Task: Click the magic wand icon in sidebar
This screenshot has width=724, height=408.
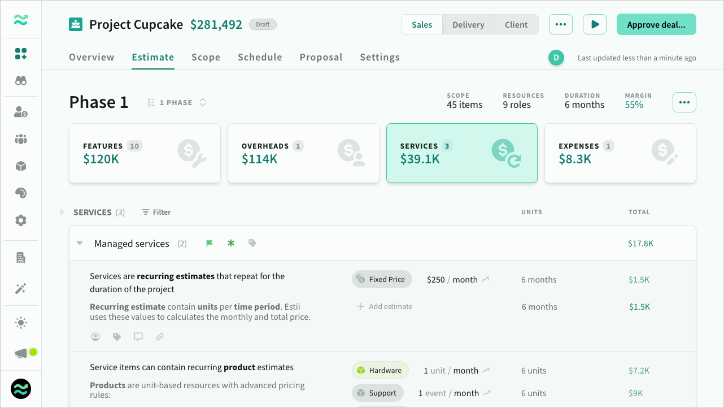Action: [x=21, y=289]
